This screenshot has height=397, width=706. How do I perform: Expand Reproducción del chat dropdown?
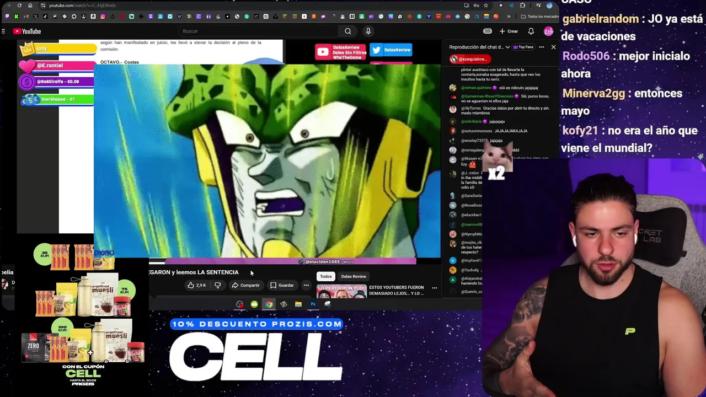(x=478, y=47)
